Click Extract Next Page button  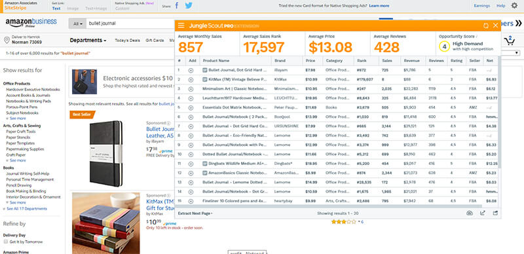195,213
